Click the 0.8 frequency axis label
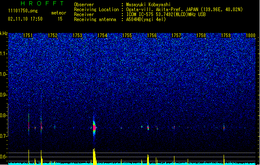The height and width of the screenshot is (165, 260). (x=4, y=115)
